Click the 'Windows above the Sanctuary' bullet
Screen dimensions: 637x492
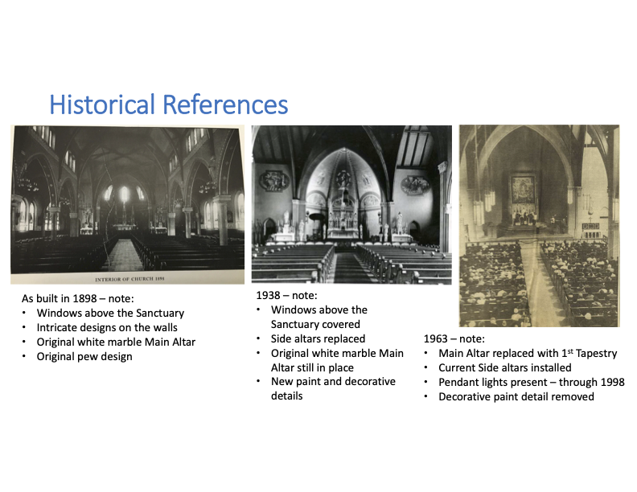(110, 313)
